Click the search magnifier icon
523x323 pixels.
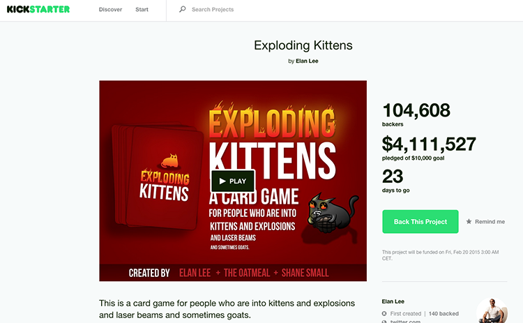click(183, 10)
